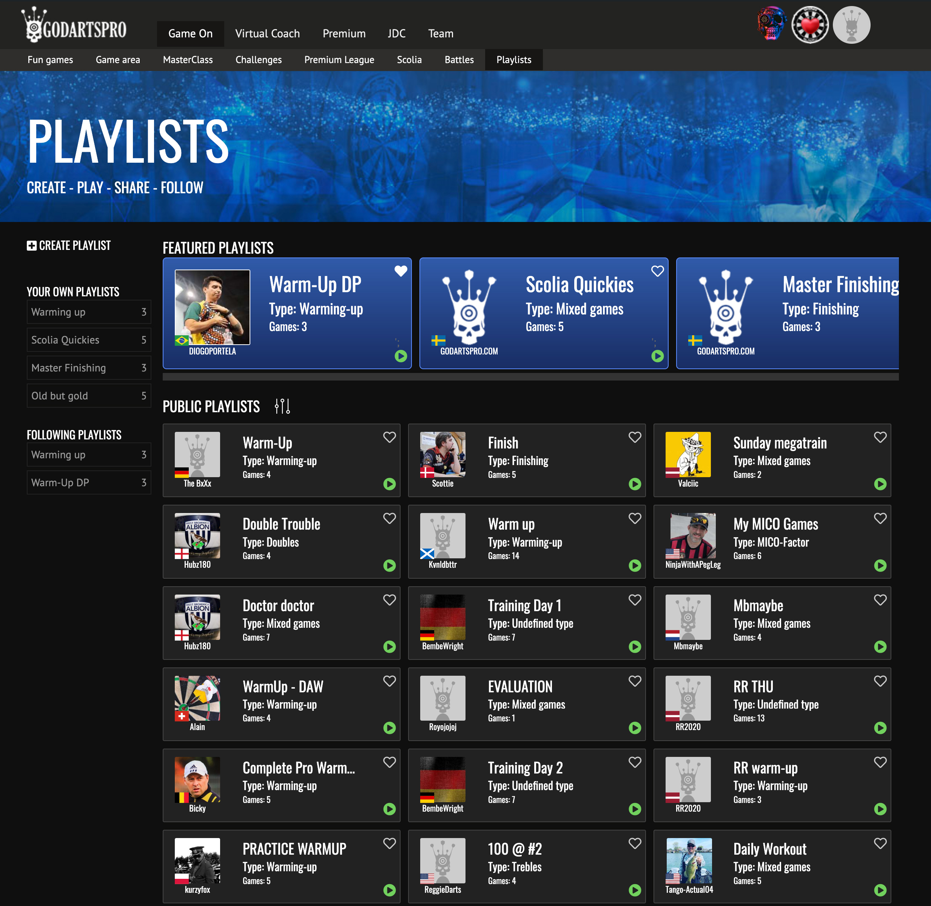
Task: Switch to the Battles tab
Action: click(459, 60)
